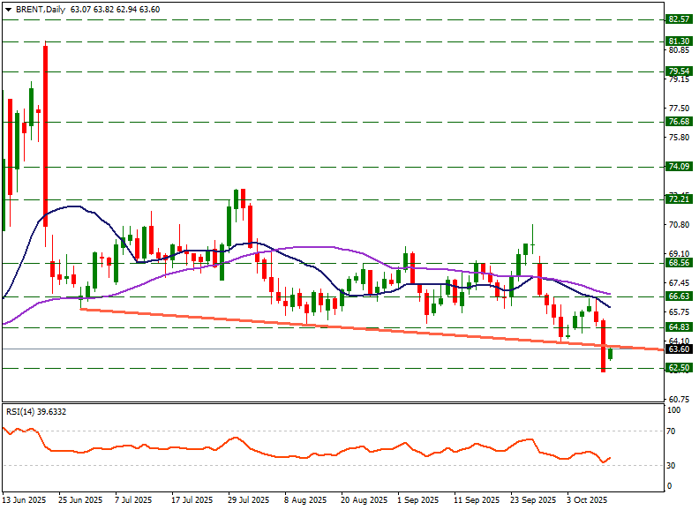The height and width of the screenshot is (510, 699).
Task: Click the 82.57 price level label
Action: pyautogui.click(x=678, y=19)
